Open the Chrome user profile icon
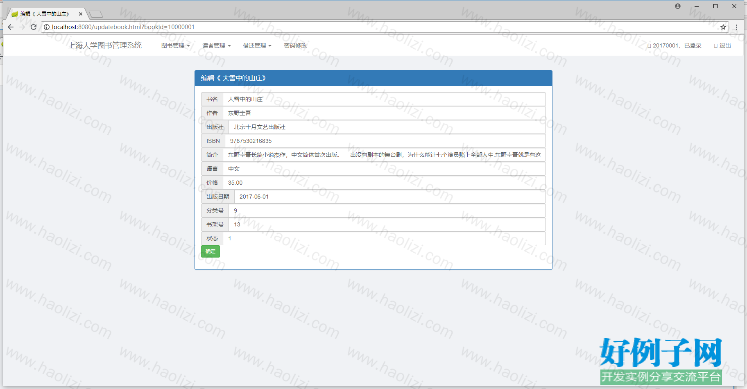 (x=678, y=6)
